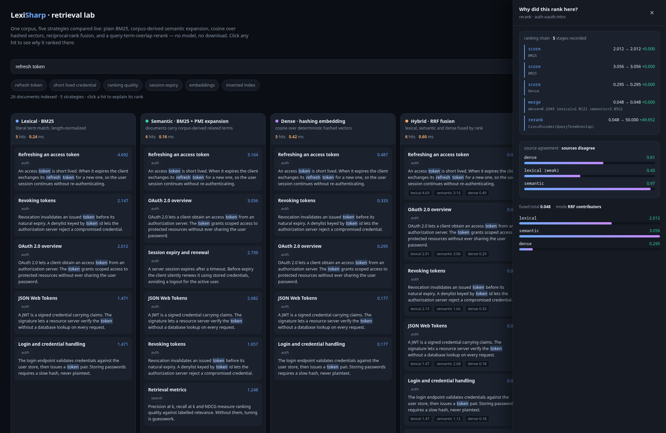
Task: Close the 'Why did this rank here?' panel
Action: 652,13
